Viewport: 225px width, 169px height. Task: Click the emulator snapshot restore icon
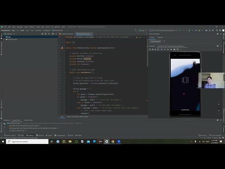(178, 49)
